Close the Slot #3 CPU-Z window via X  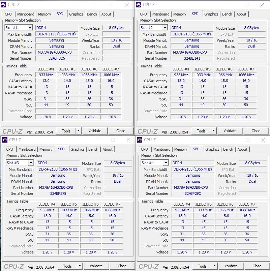(128, 140)
